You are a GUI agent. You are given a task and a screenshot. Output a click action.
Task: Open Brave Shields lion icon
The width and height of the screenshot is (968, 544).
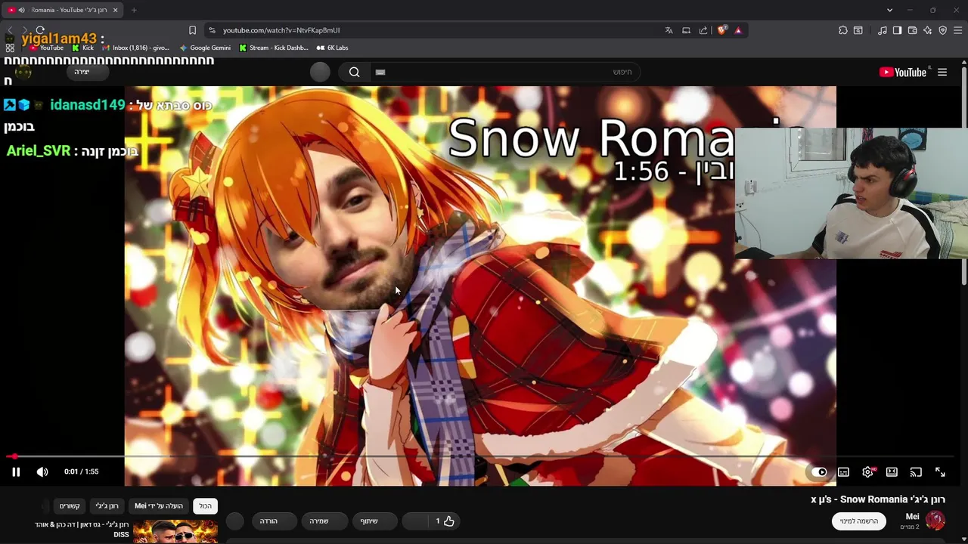(x=721, y=30)
